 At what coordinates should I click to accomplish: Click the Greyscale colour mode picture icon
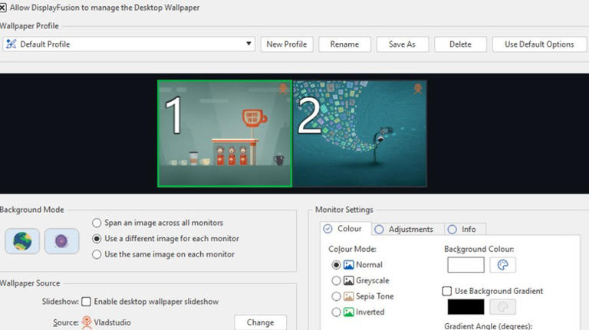point(349,280)
